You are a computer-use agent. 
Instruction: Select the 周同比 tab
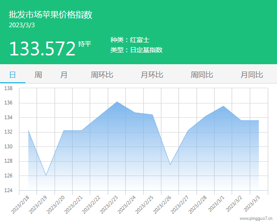[202, 75]
